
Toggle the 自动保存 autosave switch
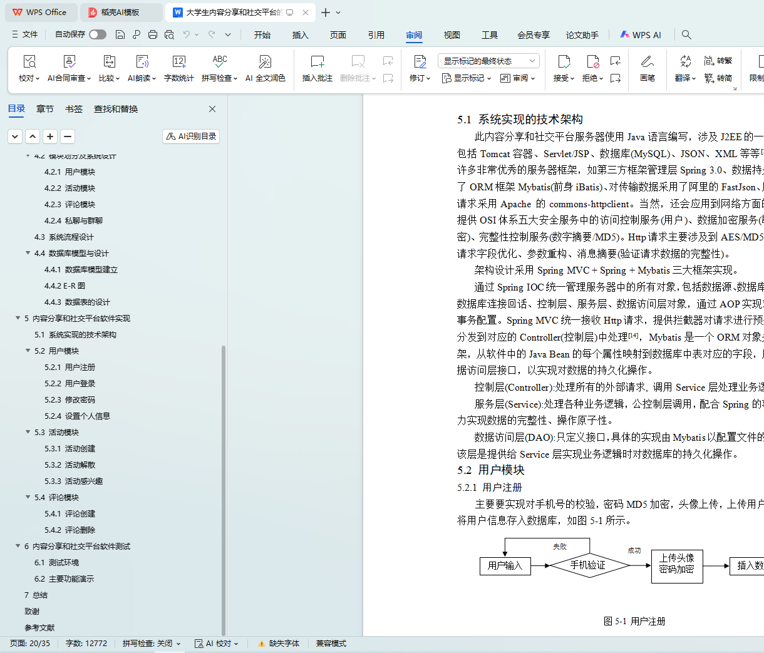pyautogui.click(x=97, y=34)
